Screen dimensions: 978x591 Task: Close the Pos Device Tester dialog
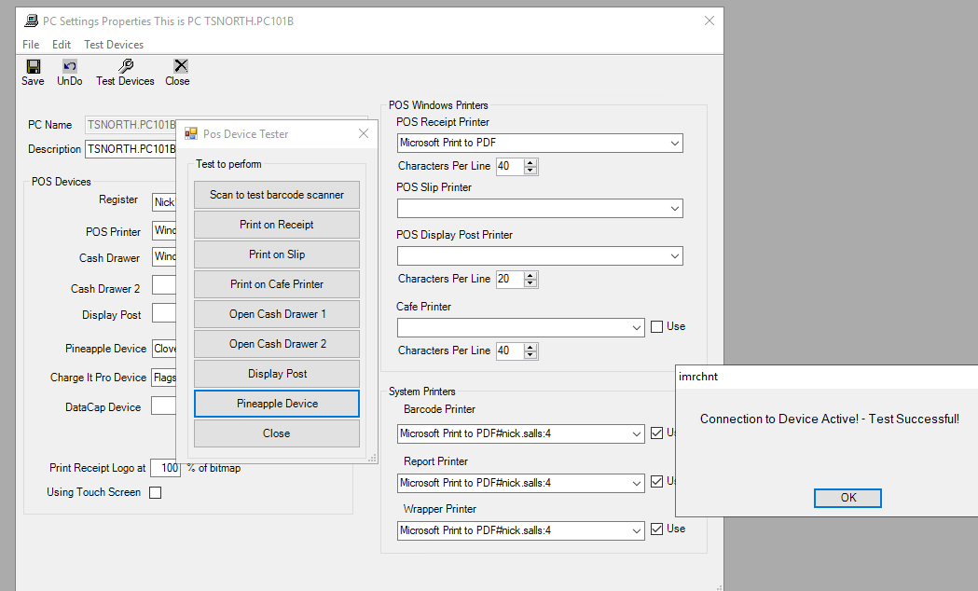pos(364,133)
